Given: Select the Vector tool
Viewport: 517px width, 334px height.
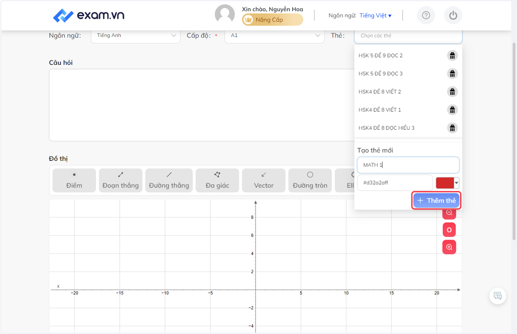Looking at the screenshot, I should pos(264,180).
